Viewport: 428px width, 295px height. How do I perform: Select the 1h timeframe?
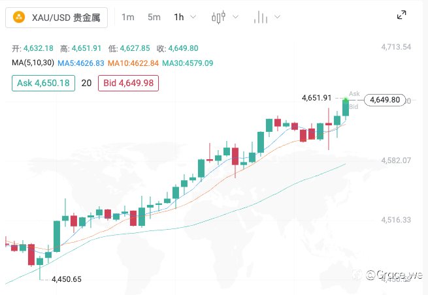coord(179,17)
